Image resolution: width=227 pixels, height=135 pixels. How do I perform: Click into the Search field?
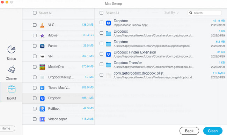(204, 13)
